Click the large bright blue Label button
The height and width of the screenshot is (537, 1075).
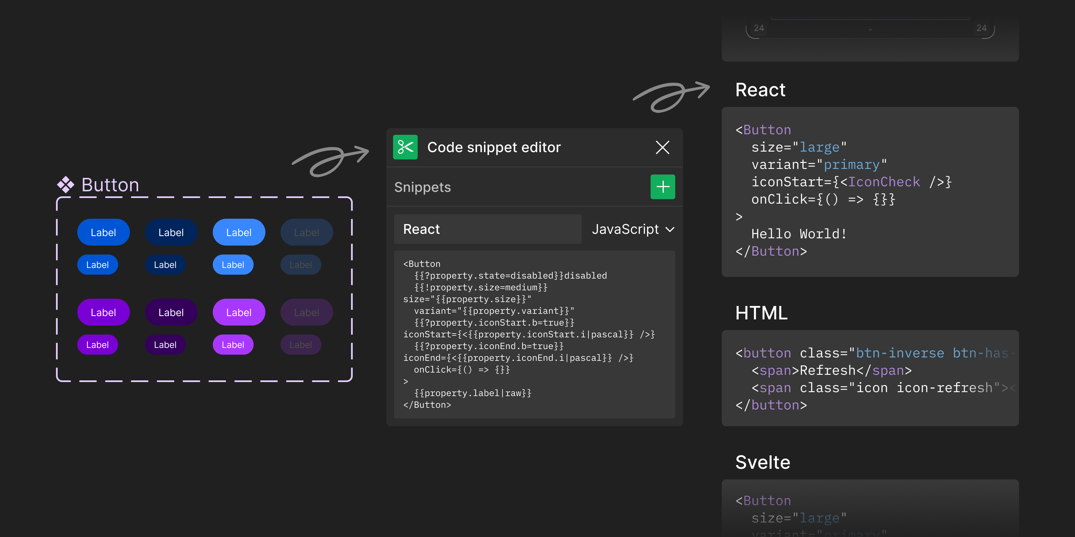coord(103,232)
